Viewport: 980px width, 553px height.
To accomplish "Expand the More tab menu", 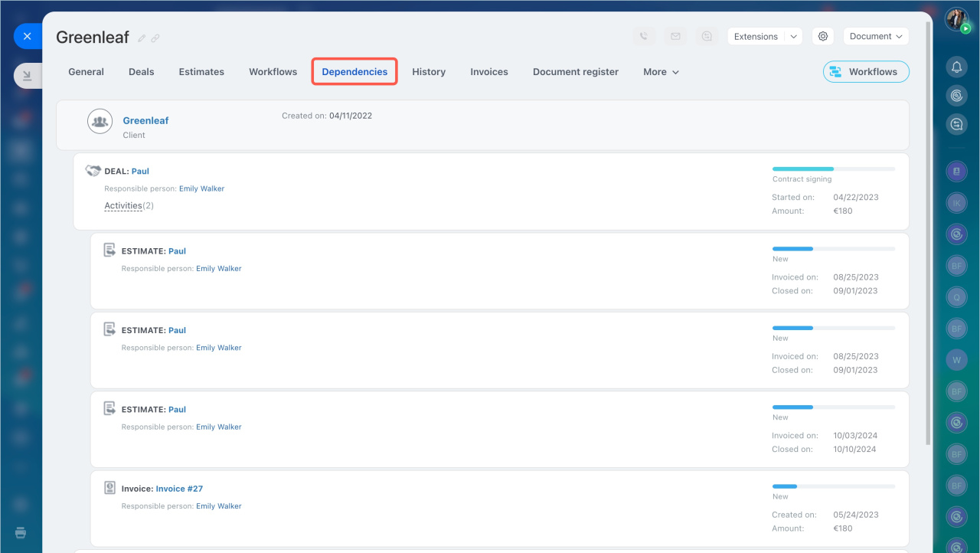I will point(661,72).
